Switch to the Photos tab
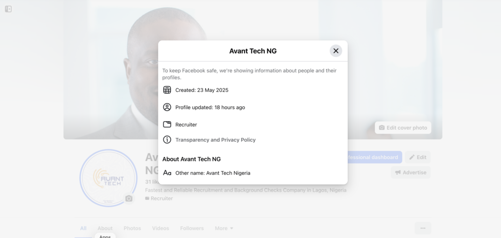The width and height of the screenshot is (501, 238). click(132, 228)
